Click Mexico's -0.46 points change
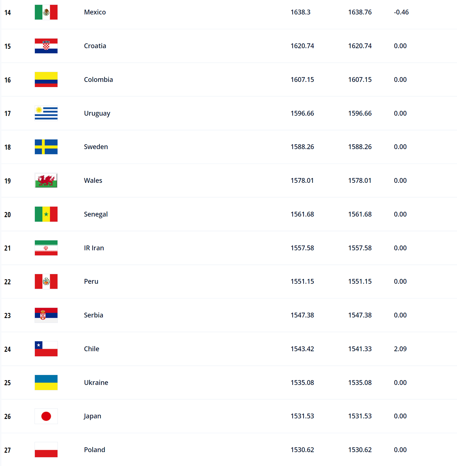This screenshot has width=457, height=466. coord(401,12)
